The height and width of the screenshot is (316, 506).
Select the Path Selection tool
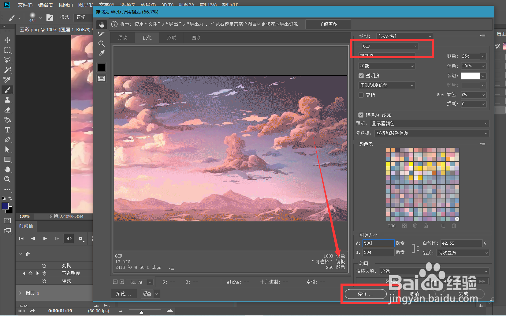point(7,149)
